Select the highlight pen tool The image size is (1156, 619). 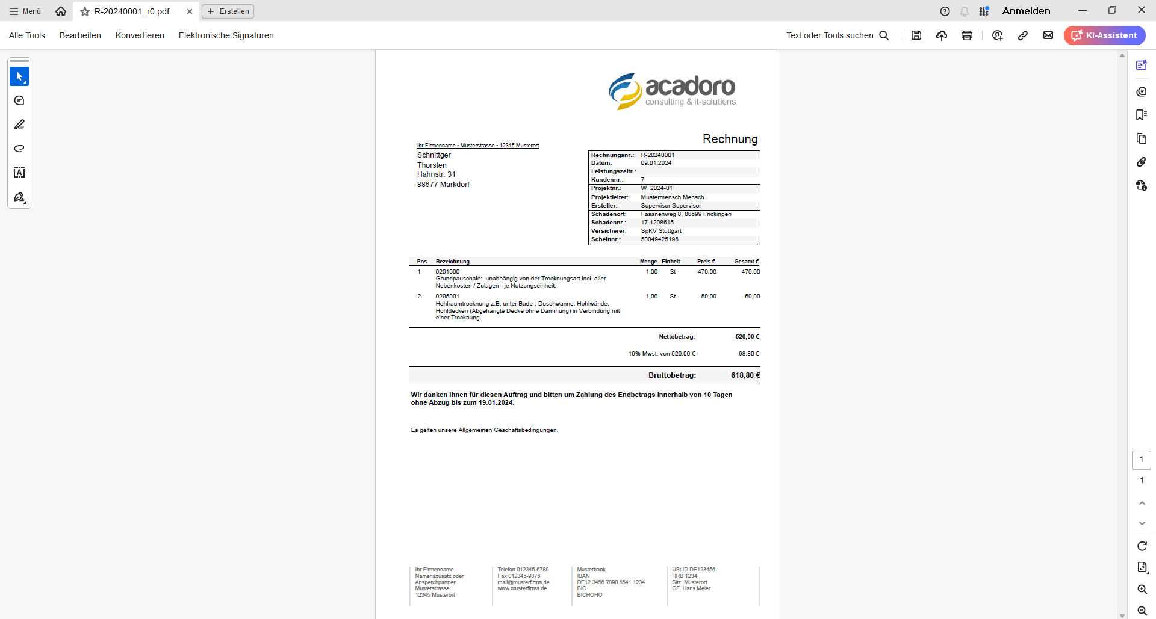(19, 125)
